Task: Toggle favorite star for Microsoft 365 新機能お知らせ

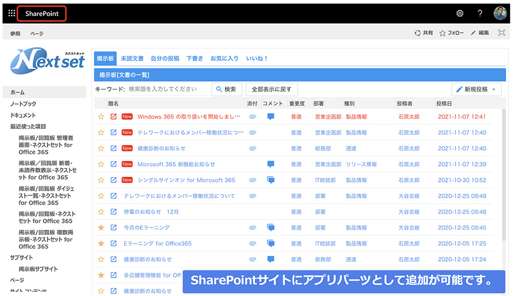Action: pyautogui.click(x=101, y=164)
